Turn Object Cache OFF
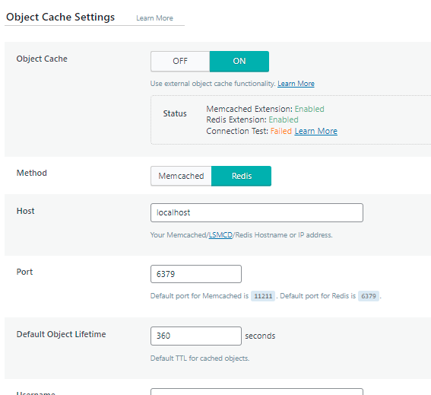Image resolution: width=431 pixels, height=395 pixels. point(180,61)
